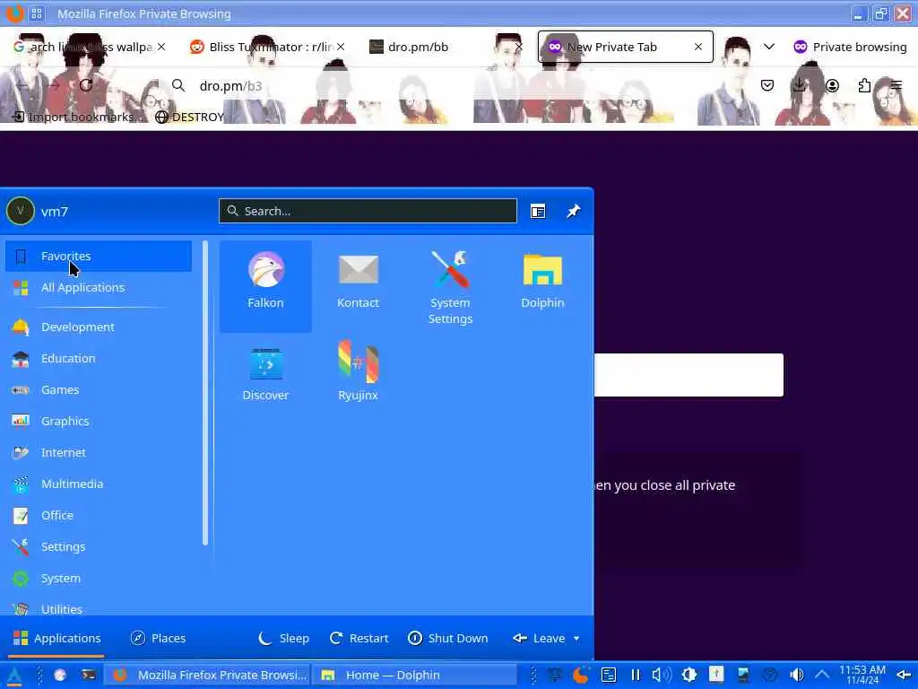Open Firefox Extensions puzzle icon
This screenshot has width=918, height=689.
[864, 85]
